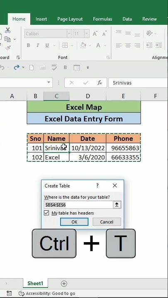Click the Form icon in Quick Access Toolbar
Screen dimensions: 168x298
[77, 67]
